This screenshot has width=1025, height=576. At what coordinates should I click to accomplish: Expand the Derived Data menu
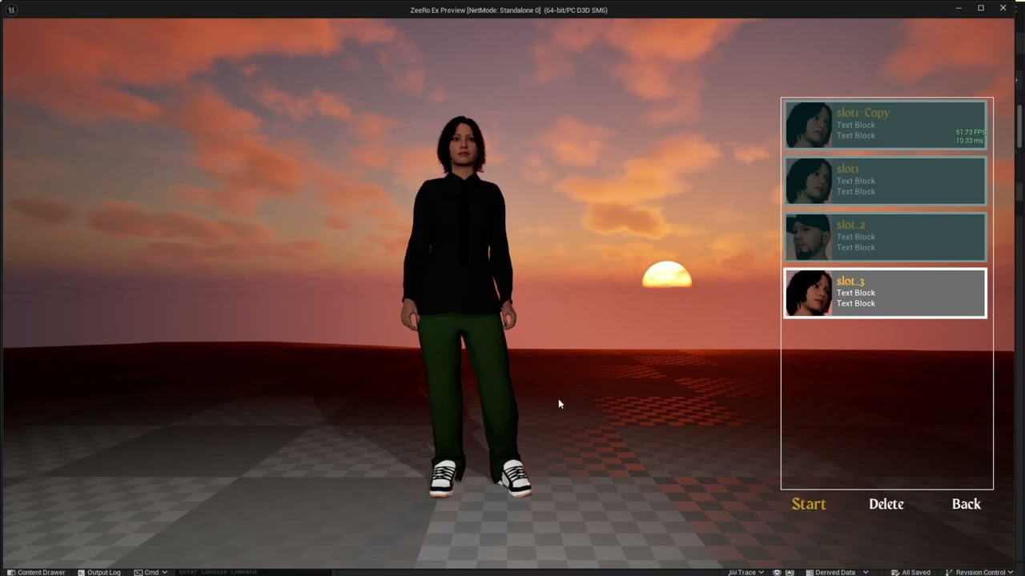click(x=837, y=572)
